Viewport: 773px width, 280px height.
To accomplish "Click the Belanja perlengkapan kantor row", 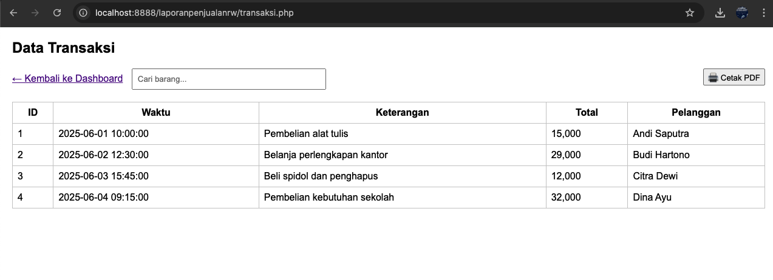I will click(389, 155).
